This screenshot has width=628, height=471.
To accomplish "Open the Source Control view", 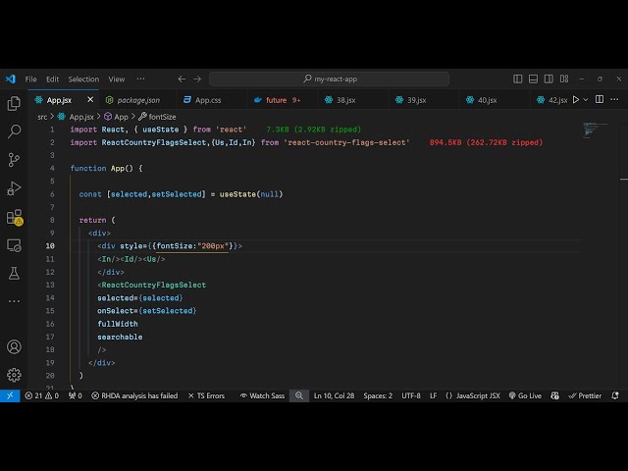I will coord(14,159).
